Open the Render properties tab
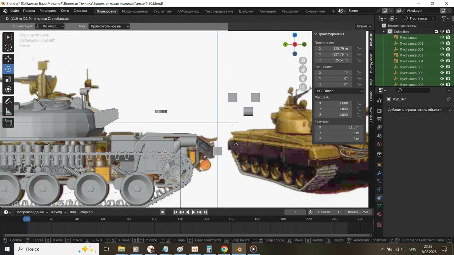 click(x=379, y=110)
